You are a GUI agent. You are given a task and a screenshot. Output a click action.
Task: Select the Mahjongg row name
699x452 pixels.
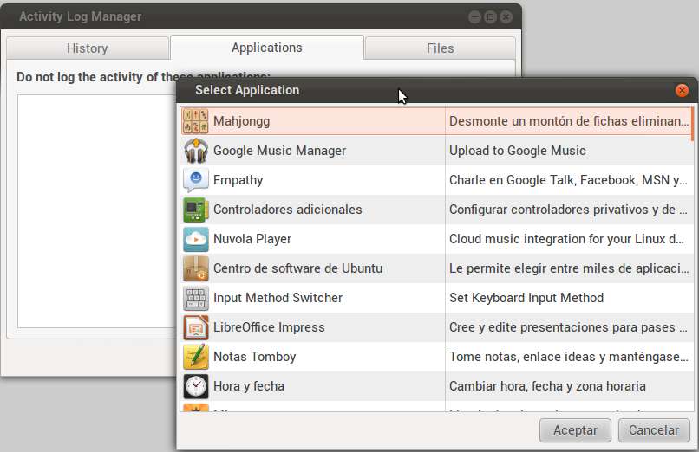tap(241, 121)
